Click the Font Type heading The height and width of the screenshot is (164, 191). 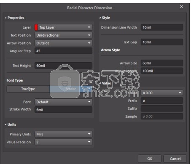coord(15,80)
